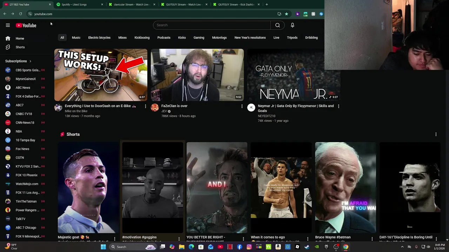Viewport: 449px width, 252px height.
Task: Reload the page in browser
Action: [20, 14]
